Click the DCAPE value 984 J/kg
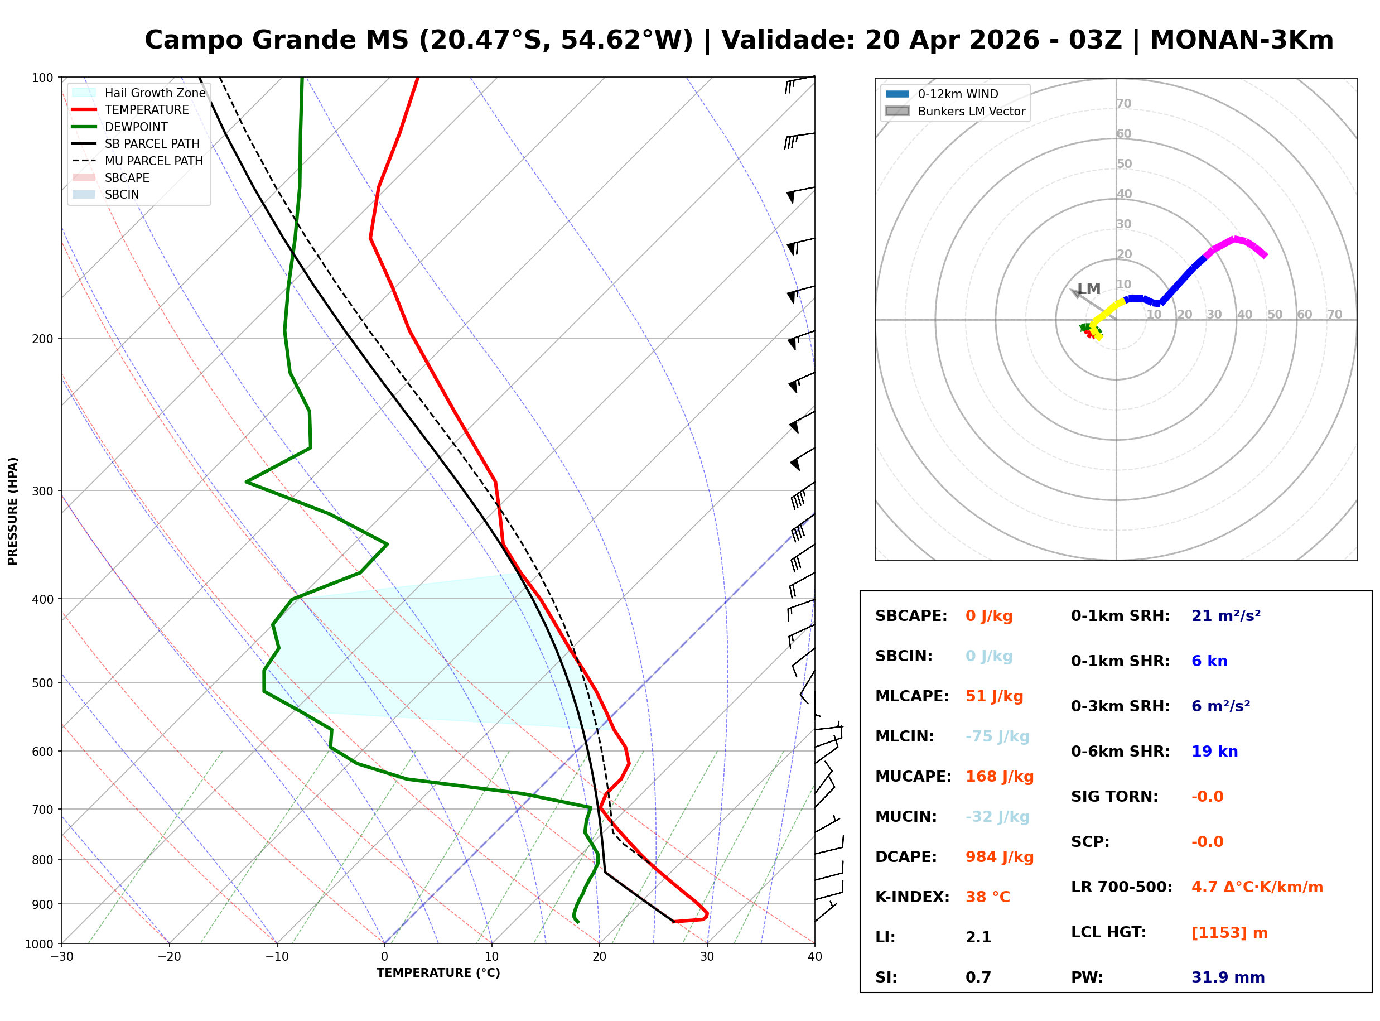The image size is (1380, 1021). click(1000, 856)
